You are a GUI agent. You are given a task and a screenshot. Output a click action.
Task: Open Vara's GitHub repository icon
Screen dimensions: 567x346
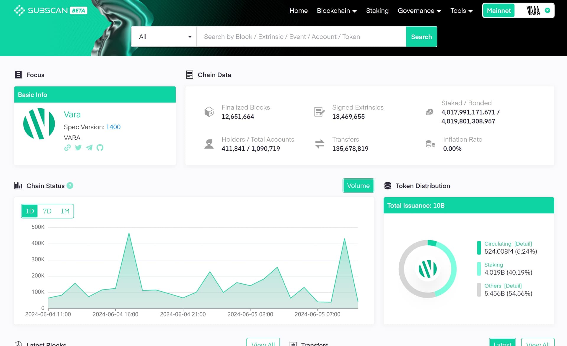point(100,148)
